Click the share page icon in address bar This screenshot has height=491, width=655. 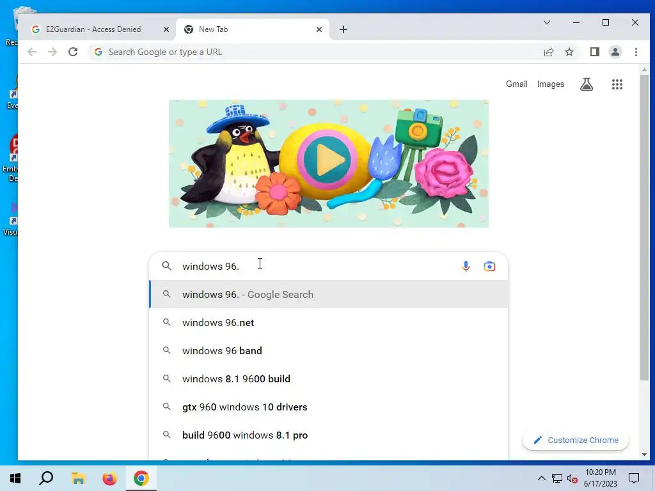pyautogui.click(x=548, y=52)
